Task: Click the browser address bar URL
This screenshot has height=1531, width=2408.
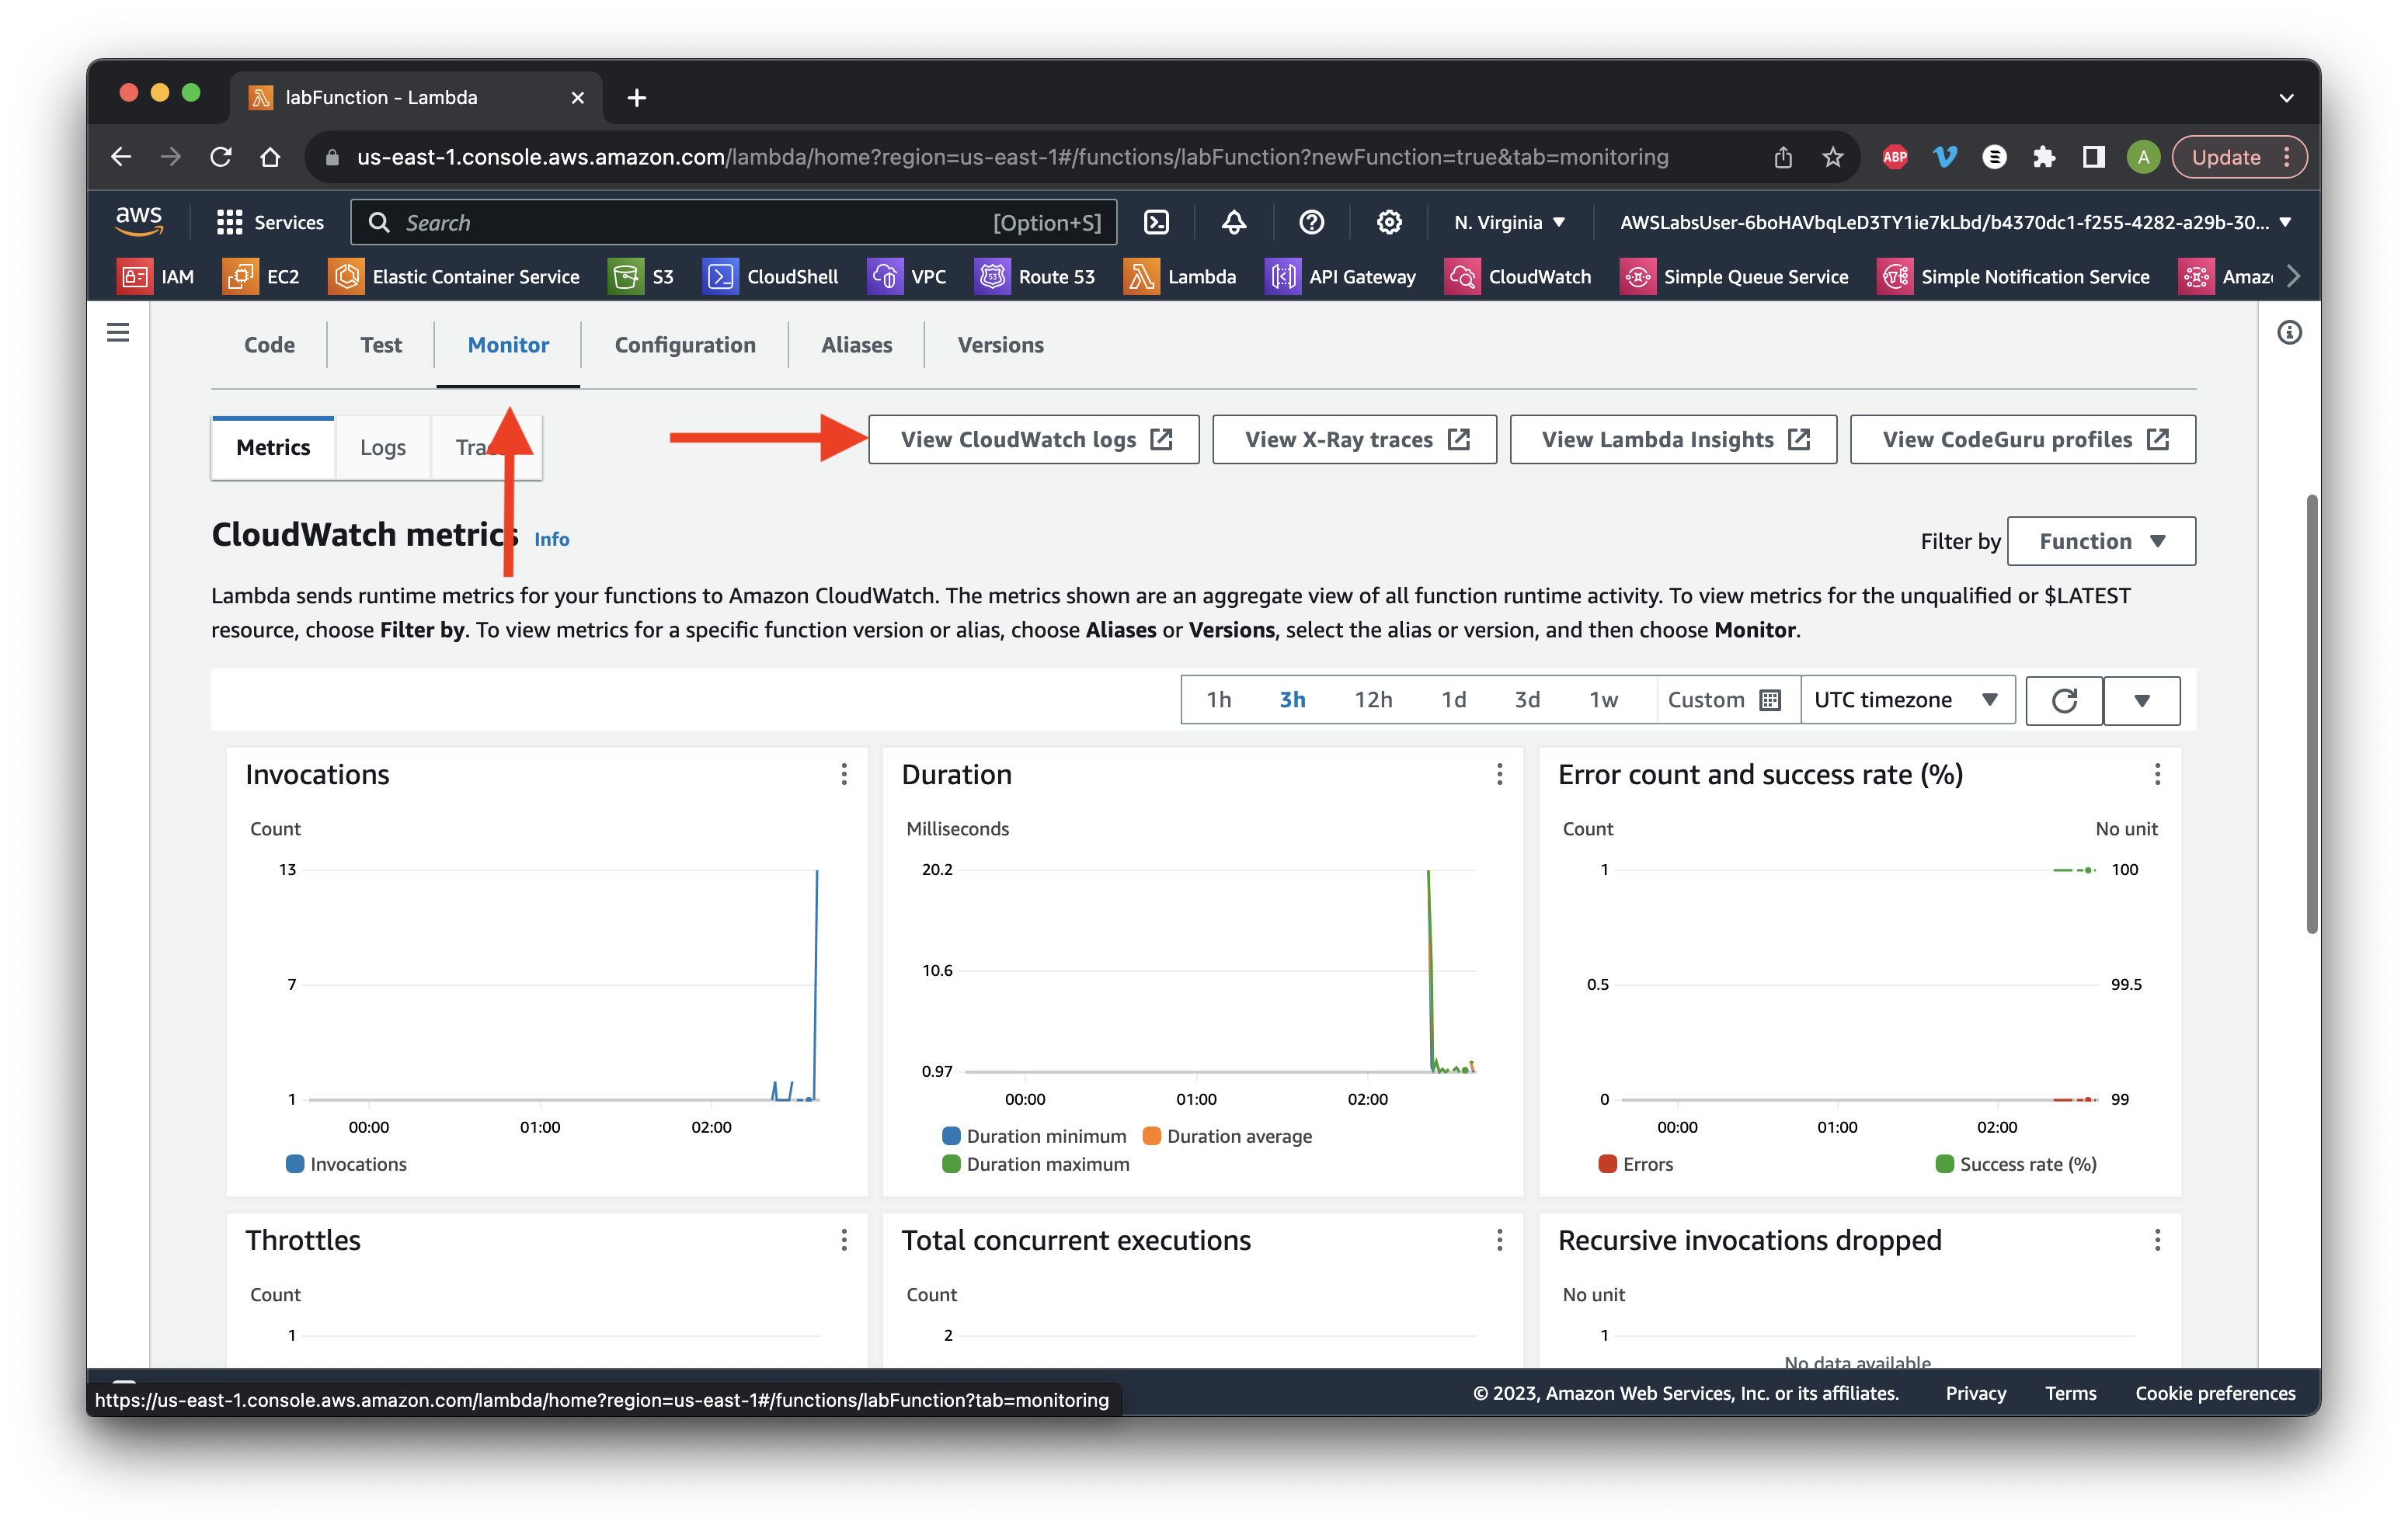Action: [x=1012, y=157]
